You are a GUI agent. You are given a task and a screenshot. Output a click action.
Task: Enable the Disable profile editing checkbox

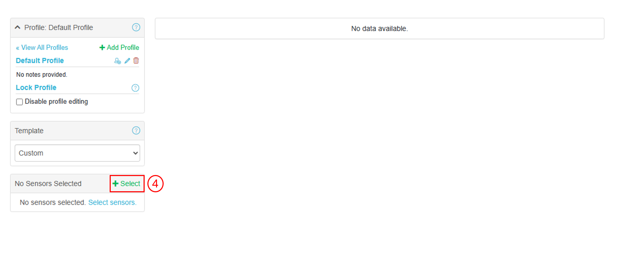point(20,102)
